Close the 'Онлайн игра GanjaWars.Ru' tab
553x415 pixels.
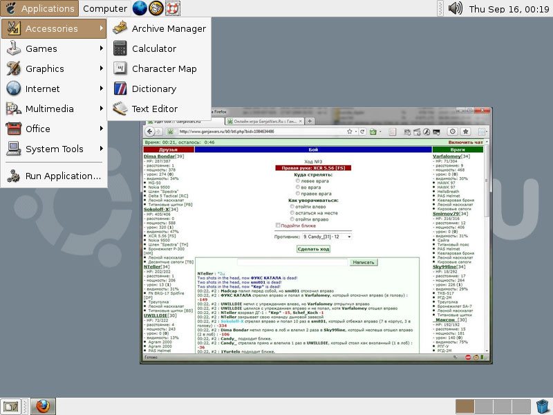pyautogui.click(x=301, y=122)
